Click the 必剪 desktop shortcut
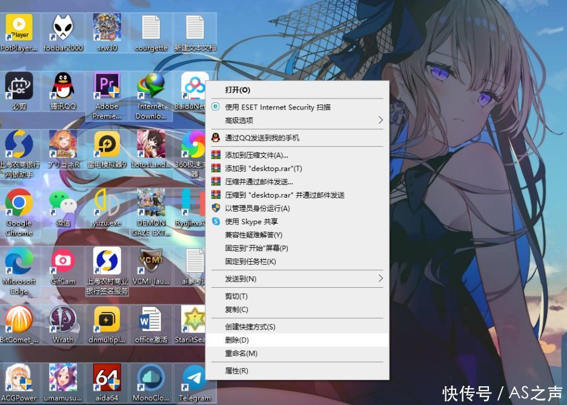 [x=19, y=91]
